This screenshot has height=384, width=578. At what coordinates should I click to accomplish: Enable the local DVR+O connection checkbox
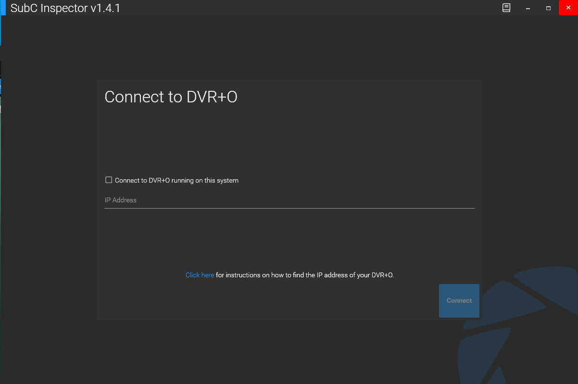pyautogui.click(x=109, y=180)
